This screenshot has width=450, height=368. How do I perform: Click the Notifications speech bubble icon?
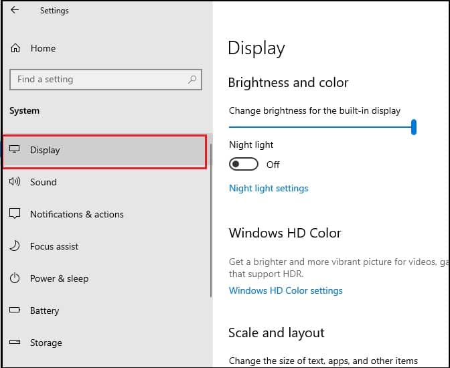[15, 213]
